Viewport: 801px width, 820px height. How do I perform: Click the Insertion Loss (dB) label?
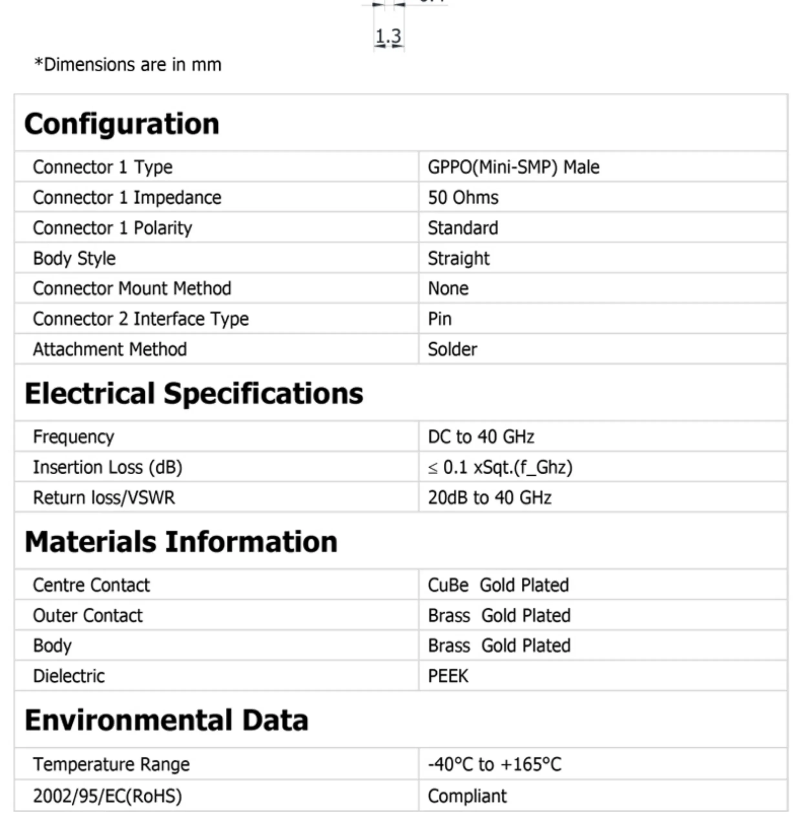pyautogui.click(x=108, y=467)
